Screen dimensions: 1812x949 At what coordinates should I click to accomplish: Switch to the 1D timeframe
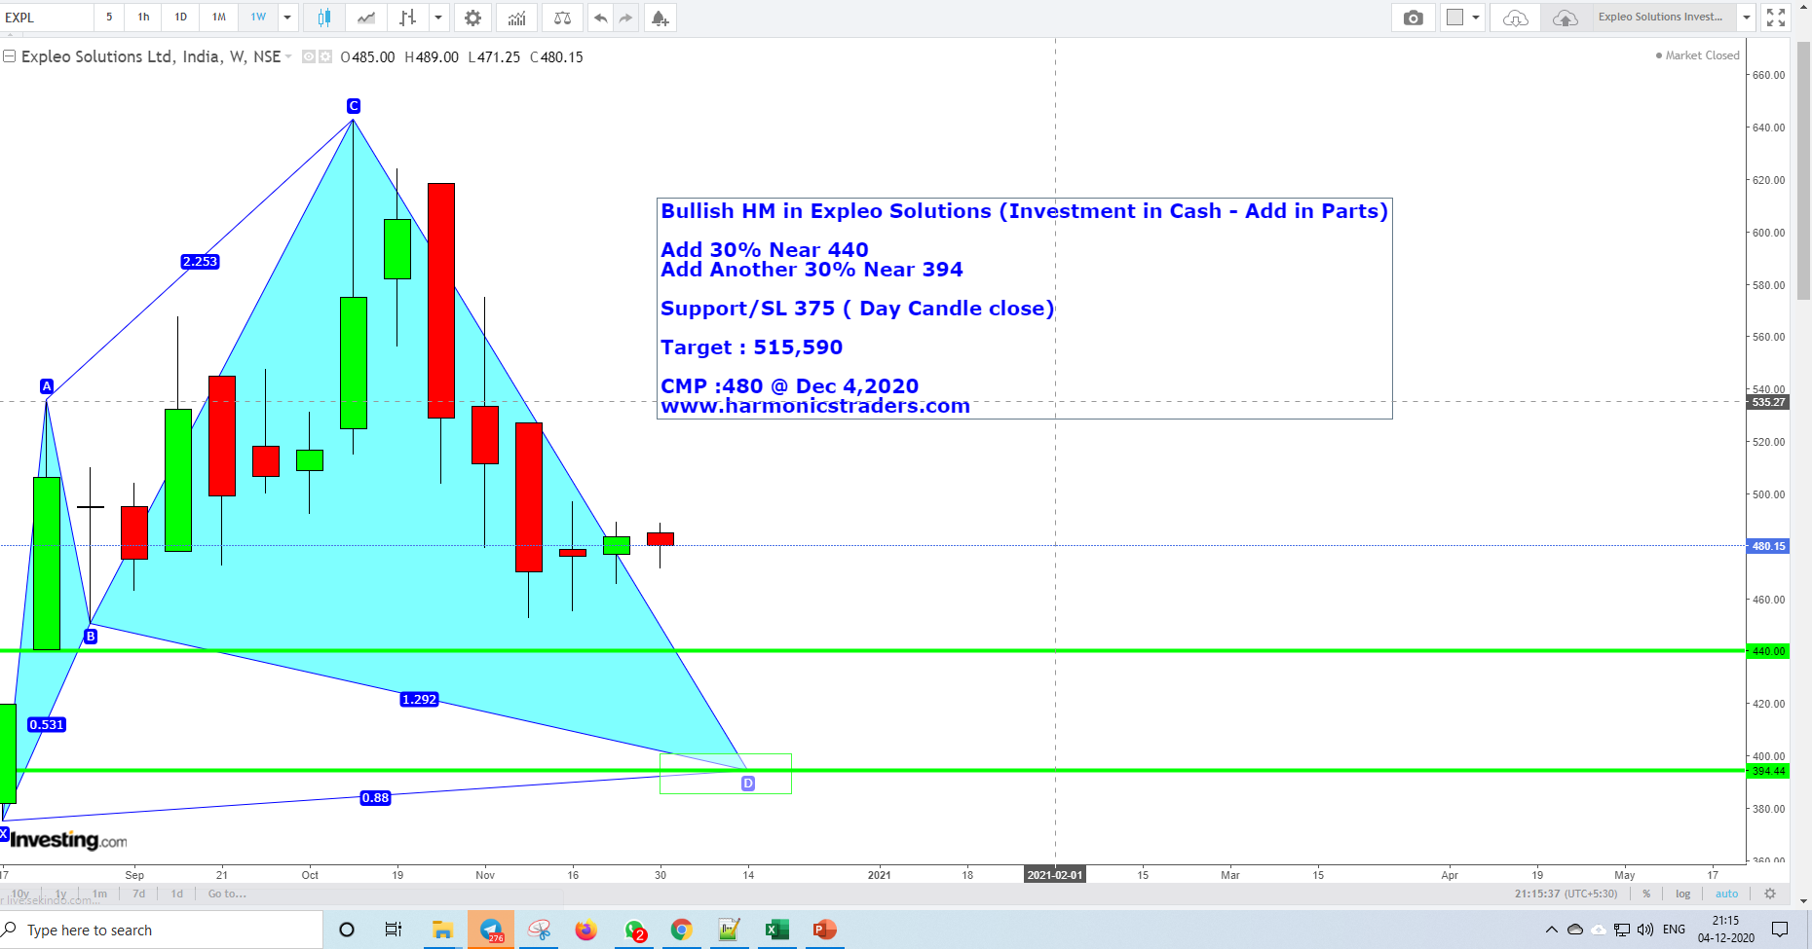click(x=180, y=17)
